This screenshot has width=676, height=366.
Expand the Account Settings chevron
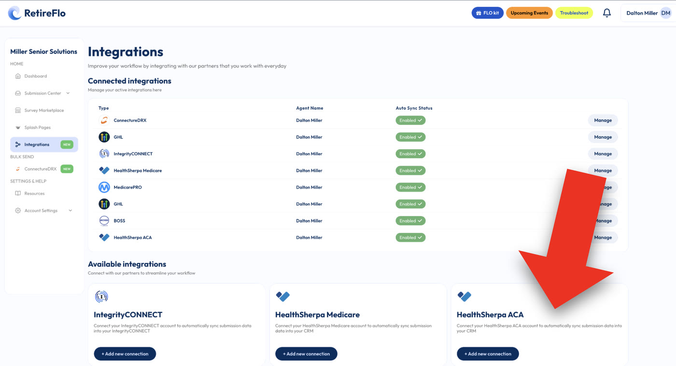pyautogui.click(x=70, y=211)
